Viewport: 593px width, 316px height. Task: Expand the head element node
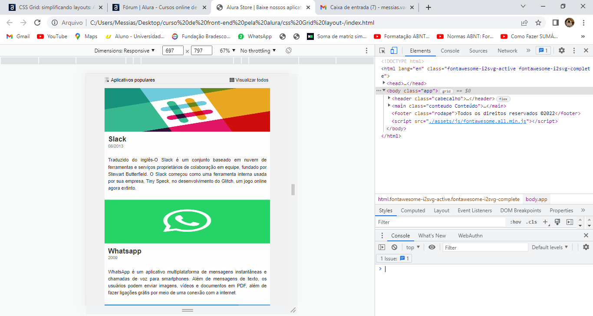click(384, 83)
